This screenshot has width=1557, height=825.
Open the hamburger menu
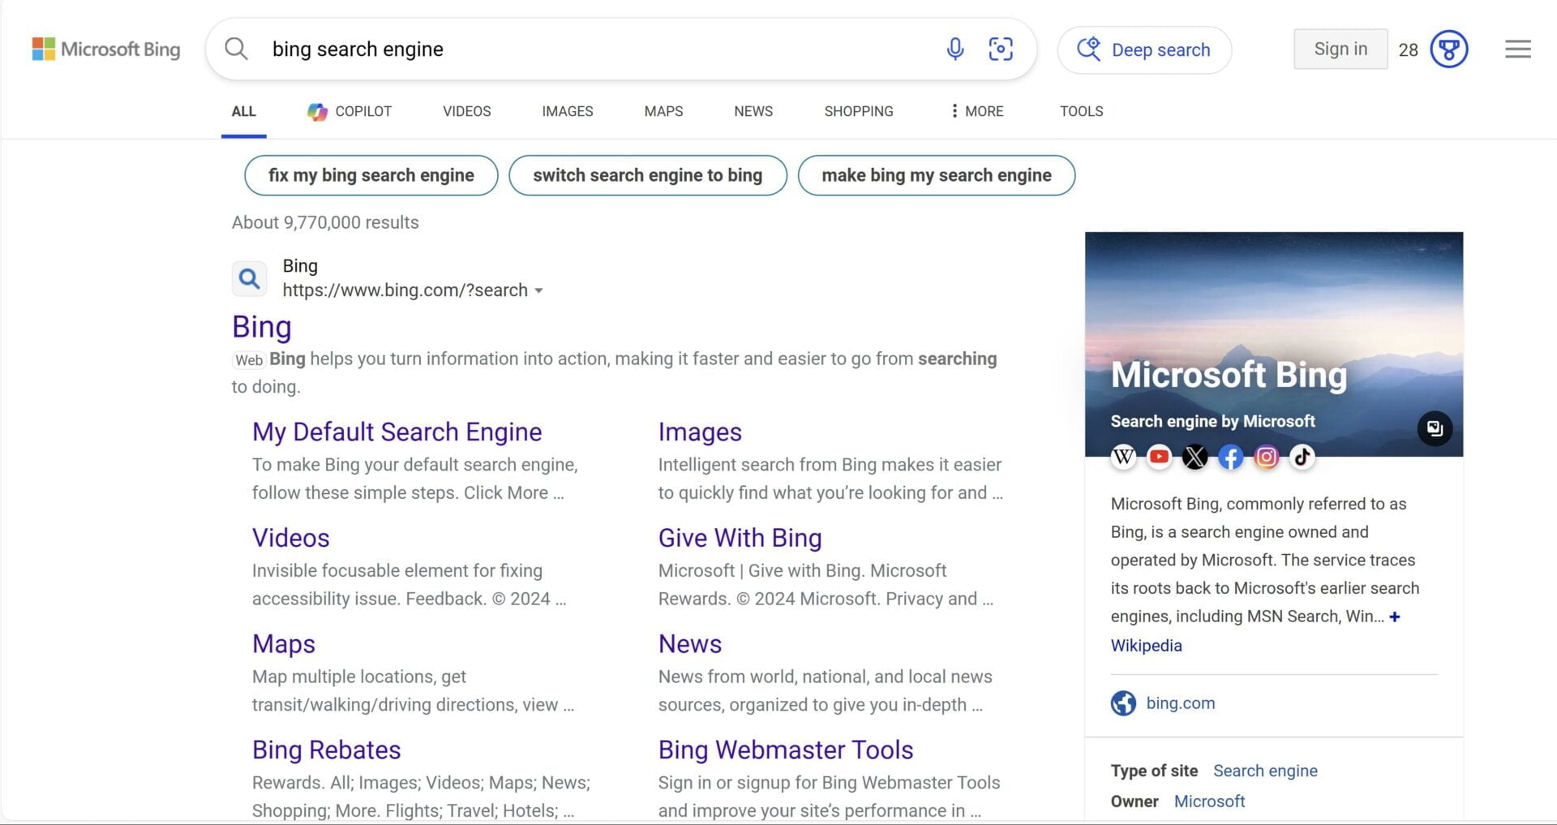pos(1517,49)
